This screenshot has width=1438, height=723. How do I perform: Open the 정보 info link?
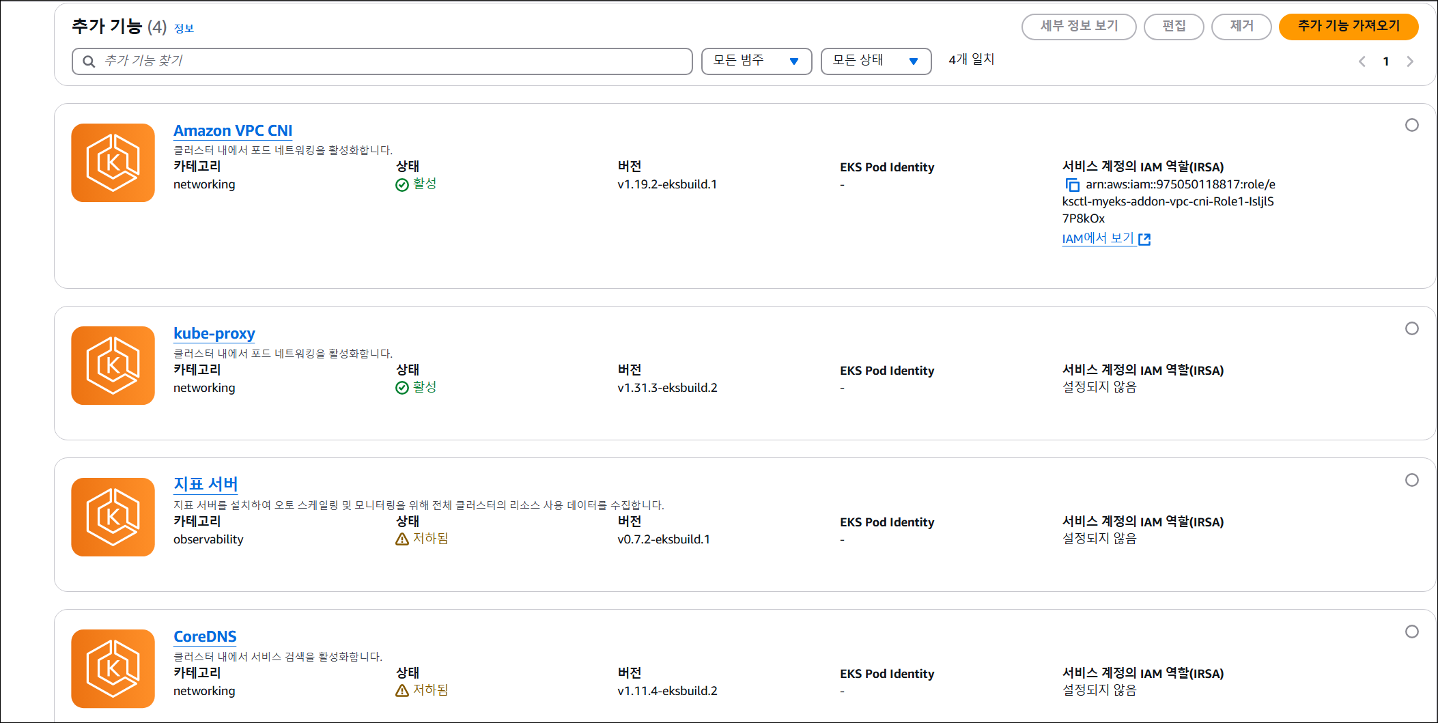[184, 29]
